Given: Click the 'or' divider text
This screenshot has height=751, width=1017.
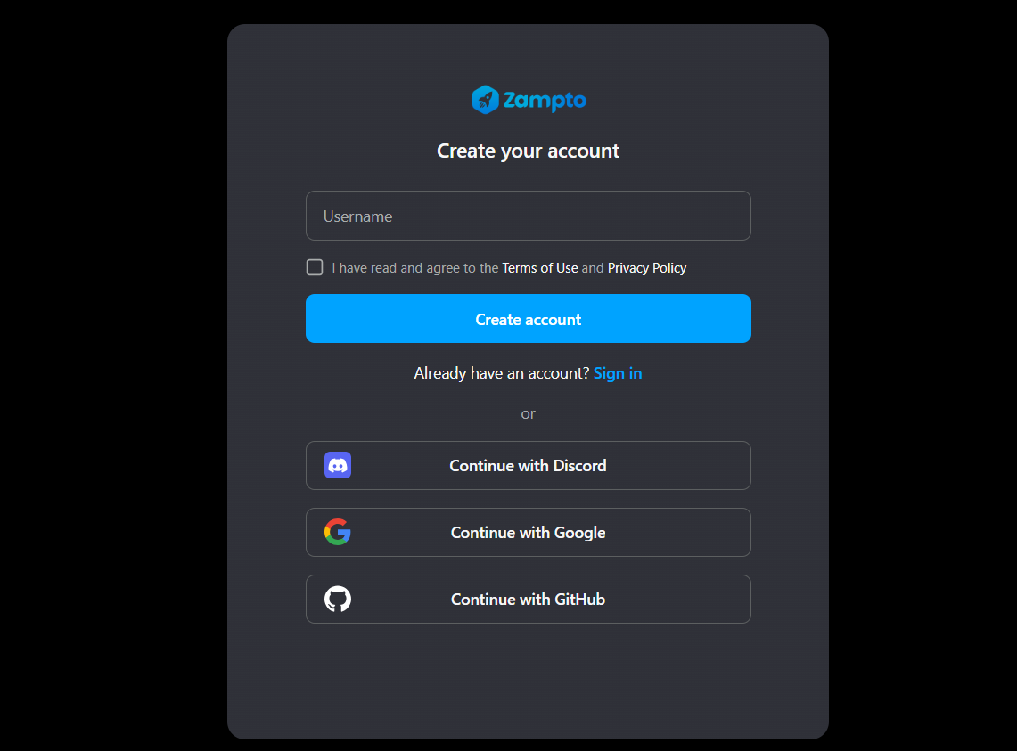Looking at the screenshot, I should click(528, 413).
